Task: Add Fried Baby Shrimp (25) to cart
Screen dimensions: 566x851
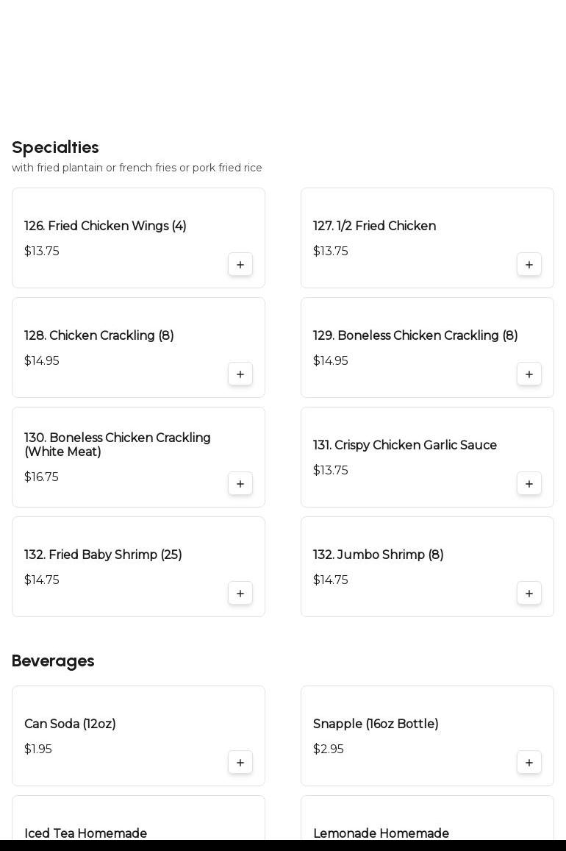Action: click(x=240, y=594)
